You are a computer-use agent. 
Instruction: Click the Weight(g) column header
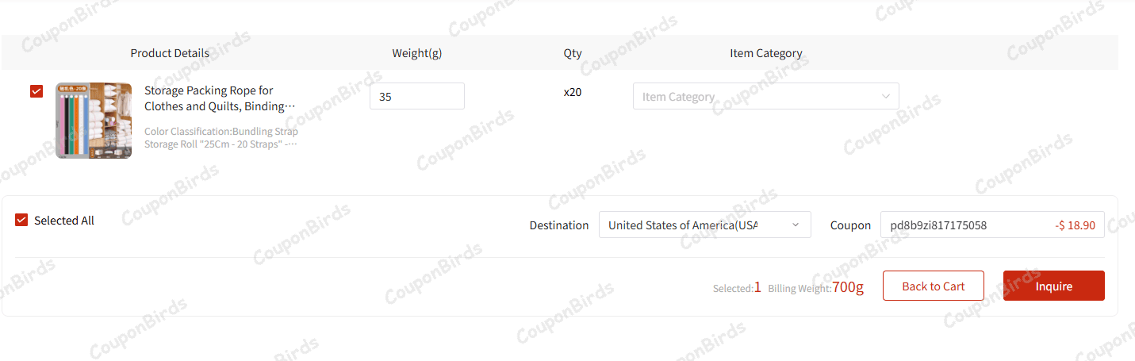tap(416, 53)
